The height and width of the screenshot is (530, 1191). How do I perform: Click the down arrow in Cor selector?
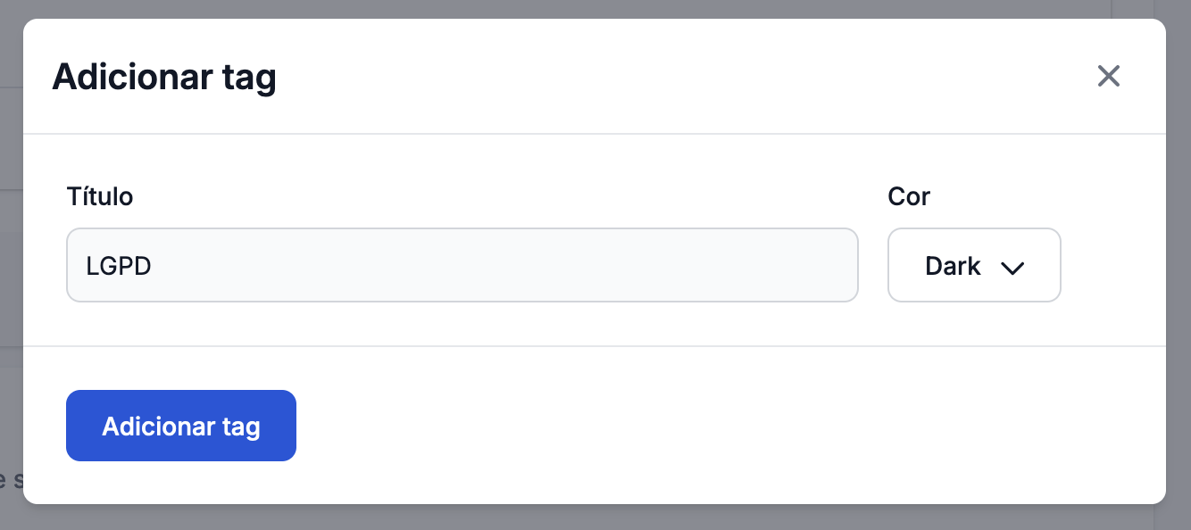(1012, 268)
